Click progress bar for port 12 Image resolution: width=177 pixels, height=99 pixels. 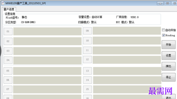(x=127, y=60)
